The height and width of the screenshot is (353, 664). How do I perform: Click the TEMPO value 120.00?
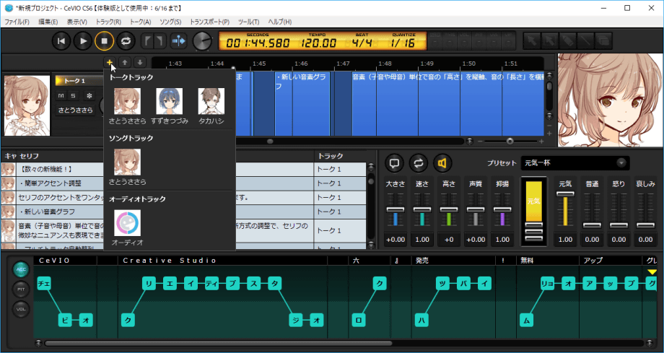coord(319,43)
